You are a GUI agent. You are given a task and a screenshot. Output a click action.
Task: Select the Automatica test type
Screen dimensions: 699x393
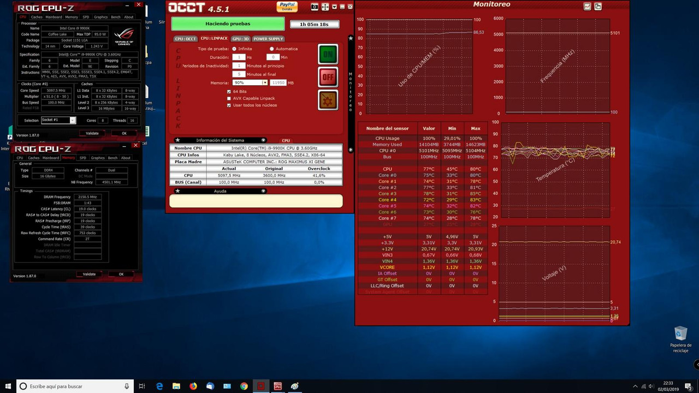[x=272, y=49]
